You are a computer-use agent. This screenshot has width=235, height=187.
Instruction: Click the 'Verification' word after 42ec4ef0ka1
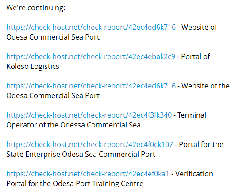(x=194, y=174)
